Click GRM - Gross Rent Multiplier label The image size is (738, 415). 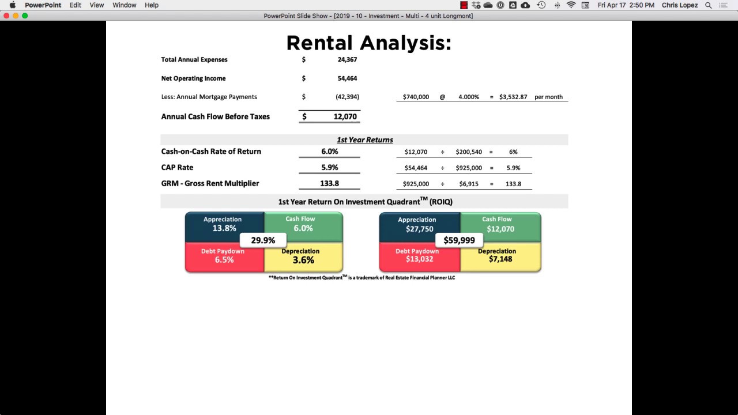[210, 183]
